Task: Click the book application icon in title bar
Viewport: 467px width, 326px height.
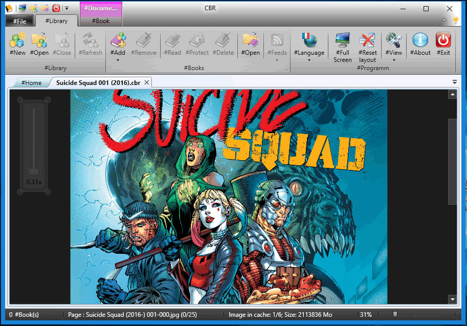Action: pyautogui.click(x=9, y=8)
